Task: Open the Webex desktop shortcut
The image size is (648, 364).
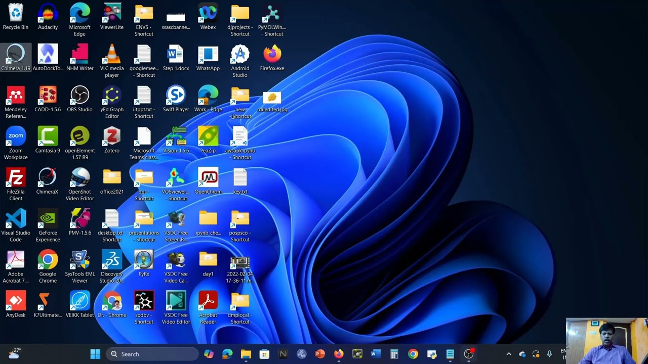Action: click(208, 17)
